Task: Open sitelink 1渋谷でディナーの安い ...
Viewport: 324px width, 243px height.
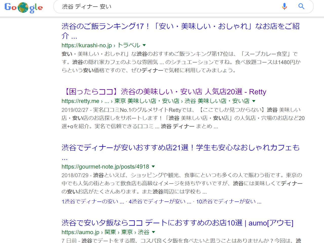Action: pos(93,201)
